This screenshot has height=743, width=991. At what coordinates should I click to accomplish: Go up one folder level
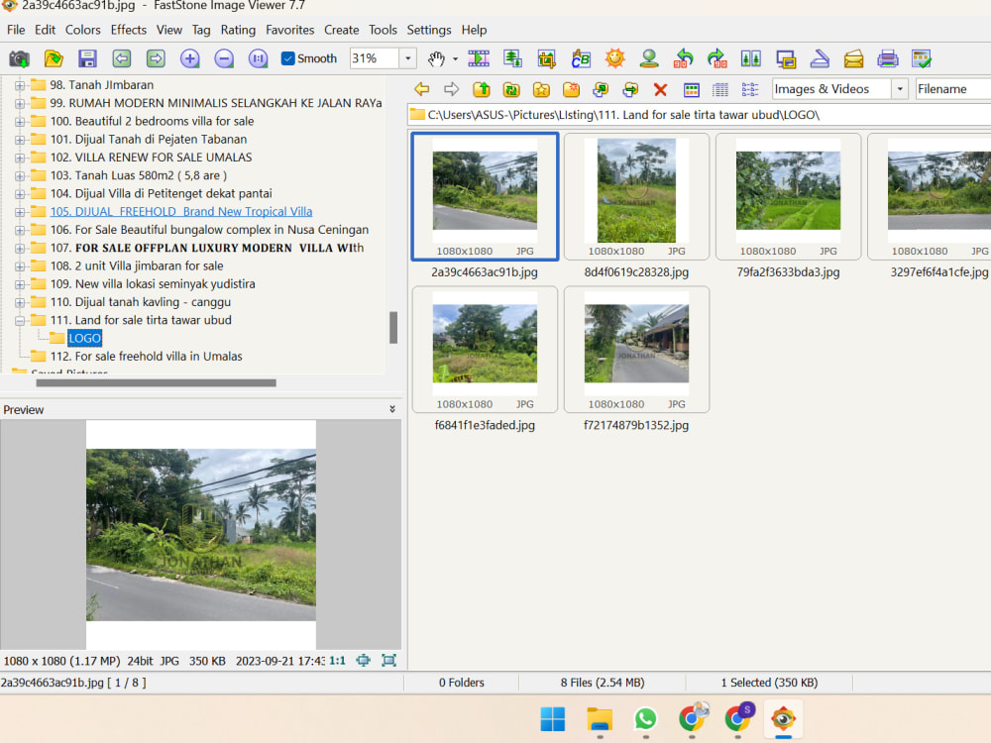482,90
